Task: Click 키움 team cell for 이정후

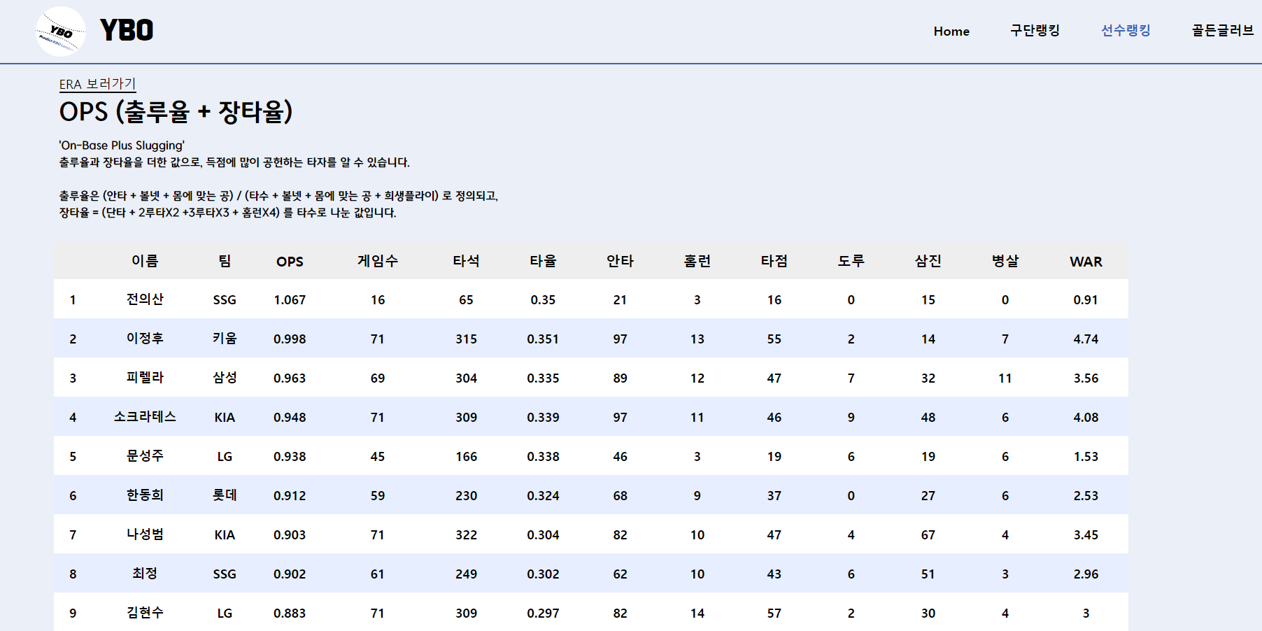Action: click(225, 339)
